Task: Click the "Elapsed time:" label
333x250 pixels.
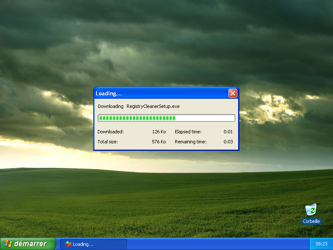Action: tap(188, 132)
